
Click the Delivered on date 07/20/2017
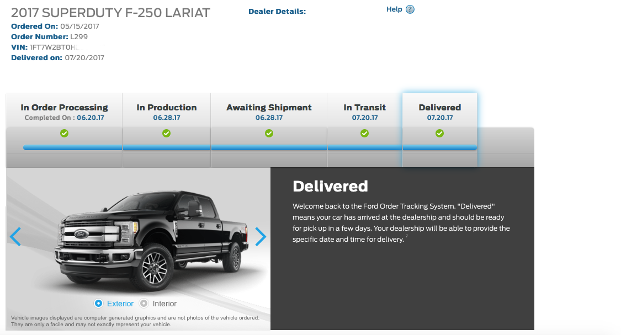(84, 58)
